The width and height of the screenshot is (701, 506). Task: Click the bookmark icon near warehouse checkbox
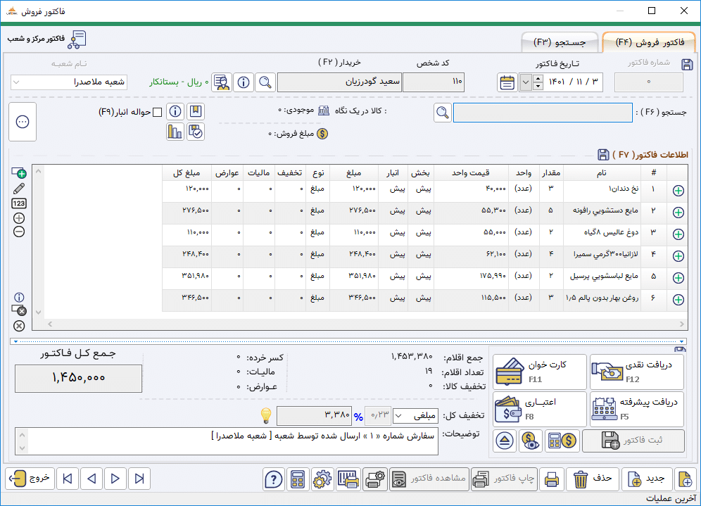(196, 111)
